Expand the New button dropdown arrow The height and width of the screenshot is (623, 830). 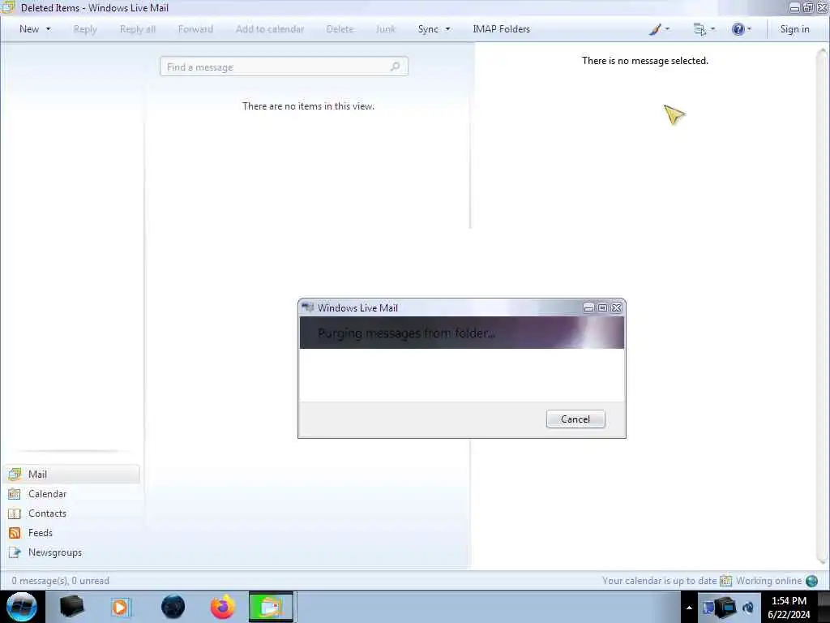[48, 29]
